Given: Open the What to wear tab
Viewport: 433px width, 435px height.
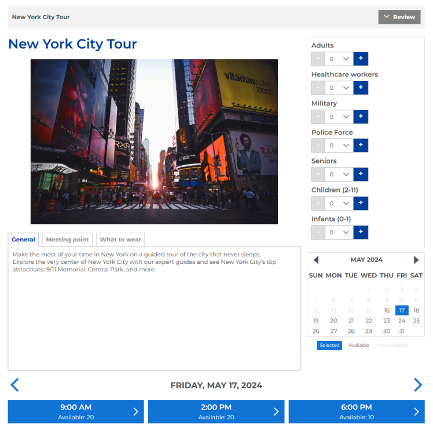Looking at the screenshot, I should [x=120, y=240].
